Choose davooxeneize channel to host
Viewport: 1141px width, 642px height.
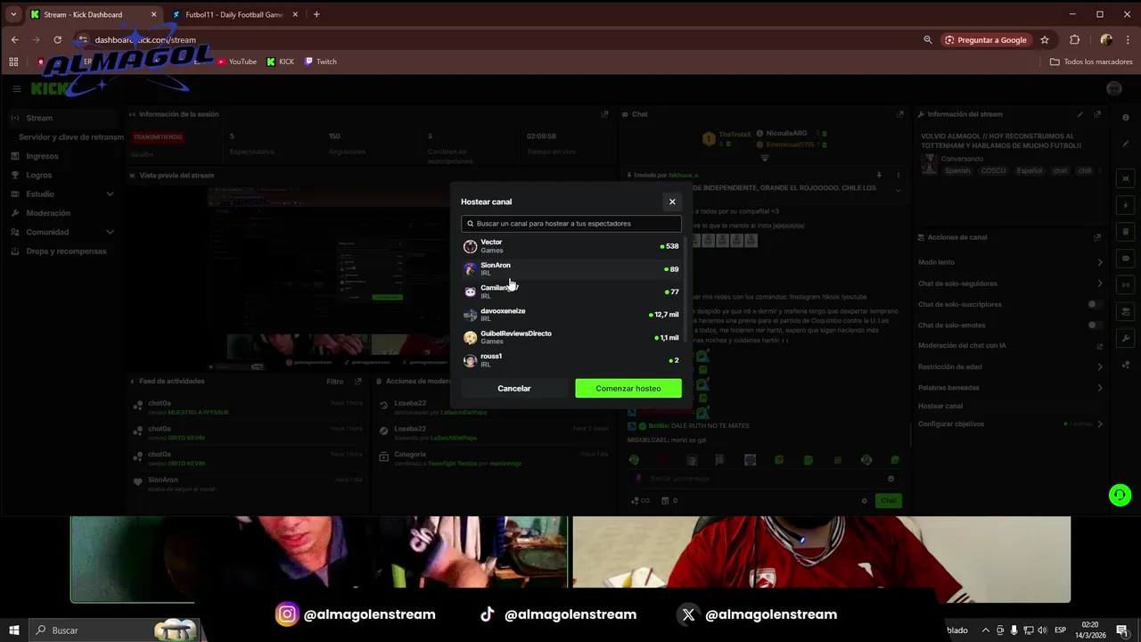pyautogui.click(x=571, y=315)
